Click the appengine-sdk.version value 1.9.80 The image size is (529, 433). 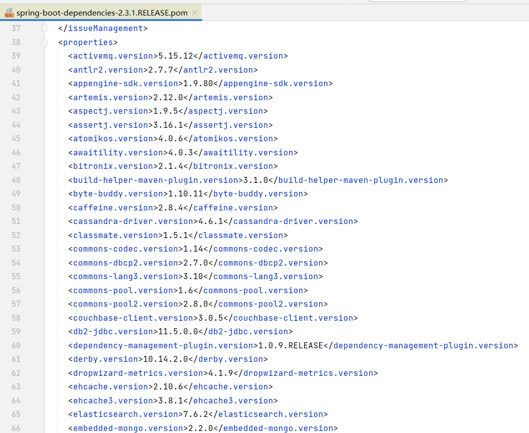click(198, 83)
